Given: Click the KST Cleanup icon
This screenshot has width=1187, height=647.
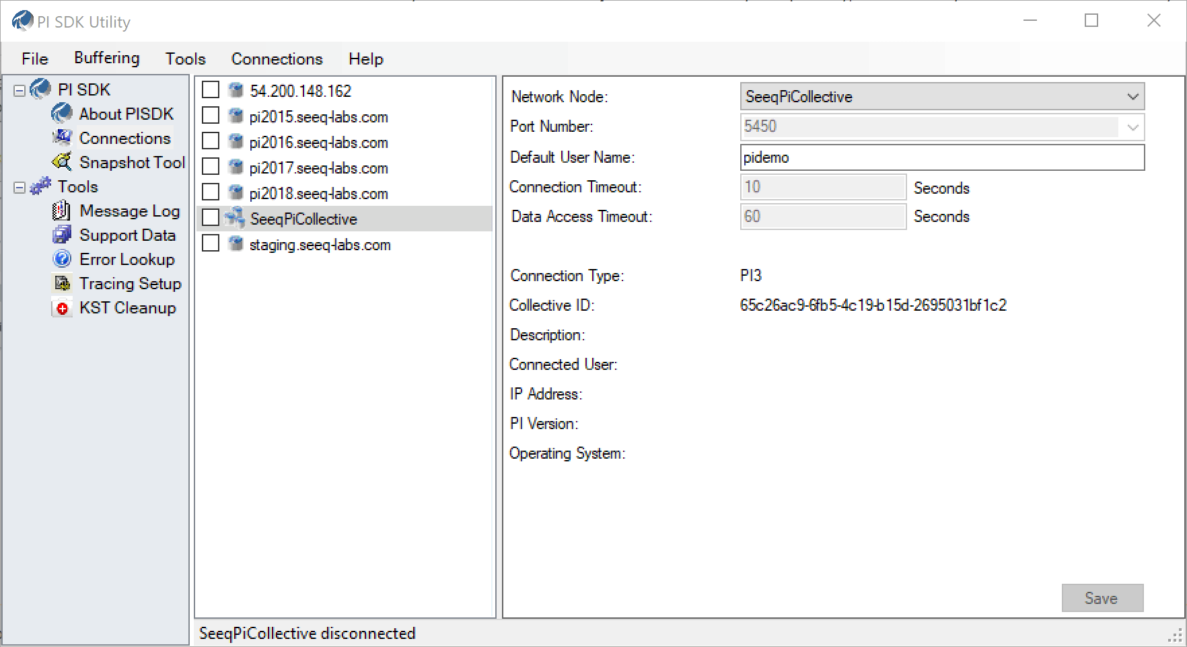Looking at the screenshot, I should pos(62,308).
